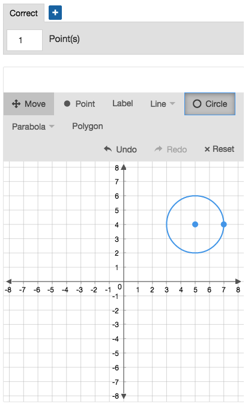Screen dimensions: 248x404
Task: Activate the Circle drawing tool
Action: click(210, 104)
